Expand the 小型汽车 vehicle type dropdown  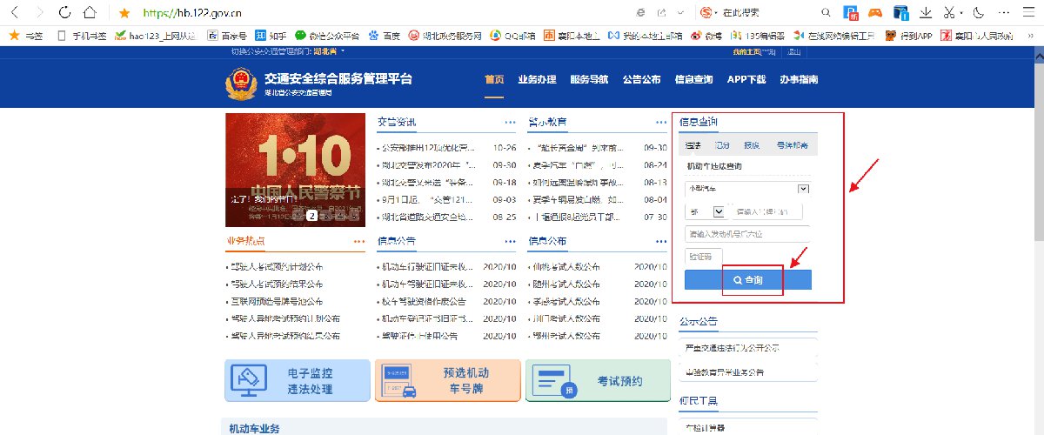(803, 189)
